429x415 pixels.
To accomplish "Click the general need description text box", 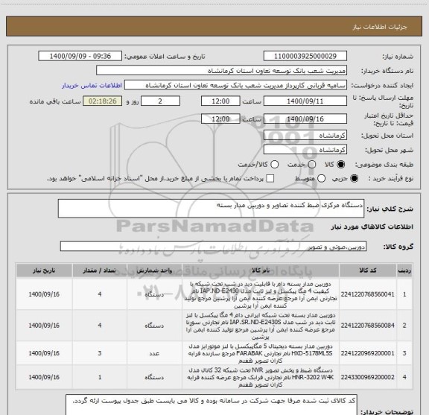I will tap(211, 209).
